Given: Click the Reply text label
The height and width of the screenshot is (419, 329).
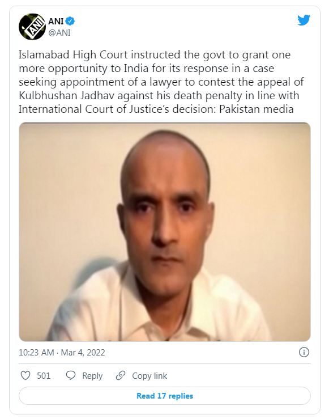Looking at the screenshot, I should click(x=92, y=376).
